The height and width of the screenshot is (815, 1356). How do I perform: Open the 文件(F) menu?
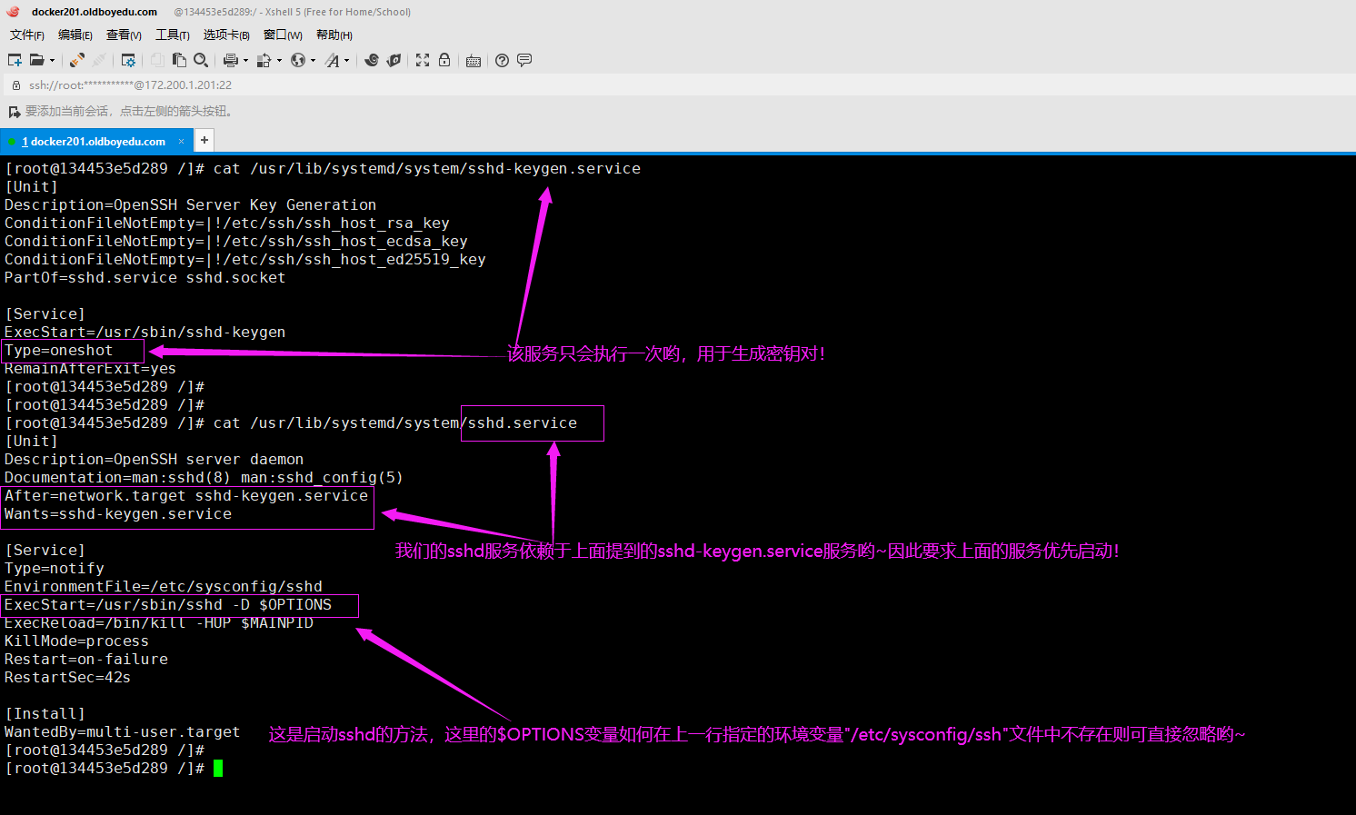point(27,35)
